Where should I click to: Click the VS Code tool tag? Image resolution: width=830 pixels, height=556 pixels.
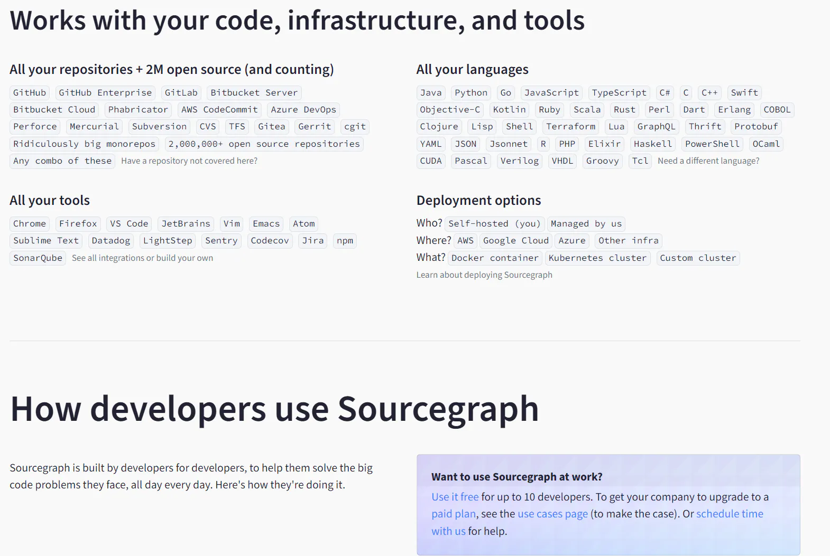[129, 223]
